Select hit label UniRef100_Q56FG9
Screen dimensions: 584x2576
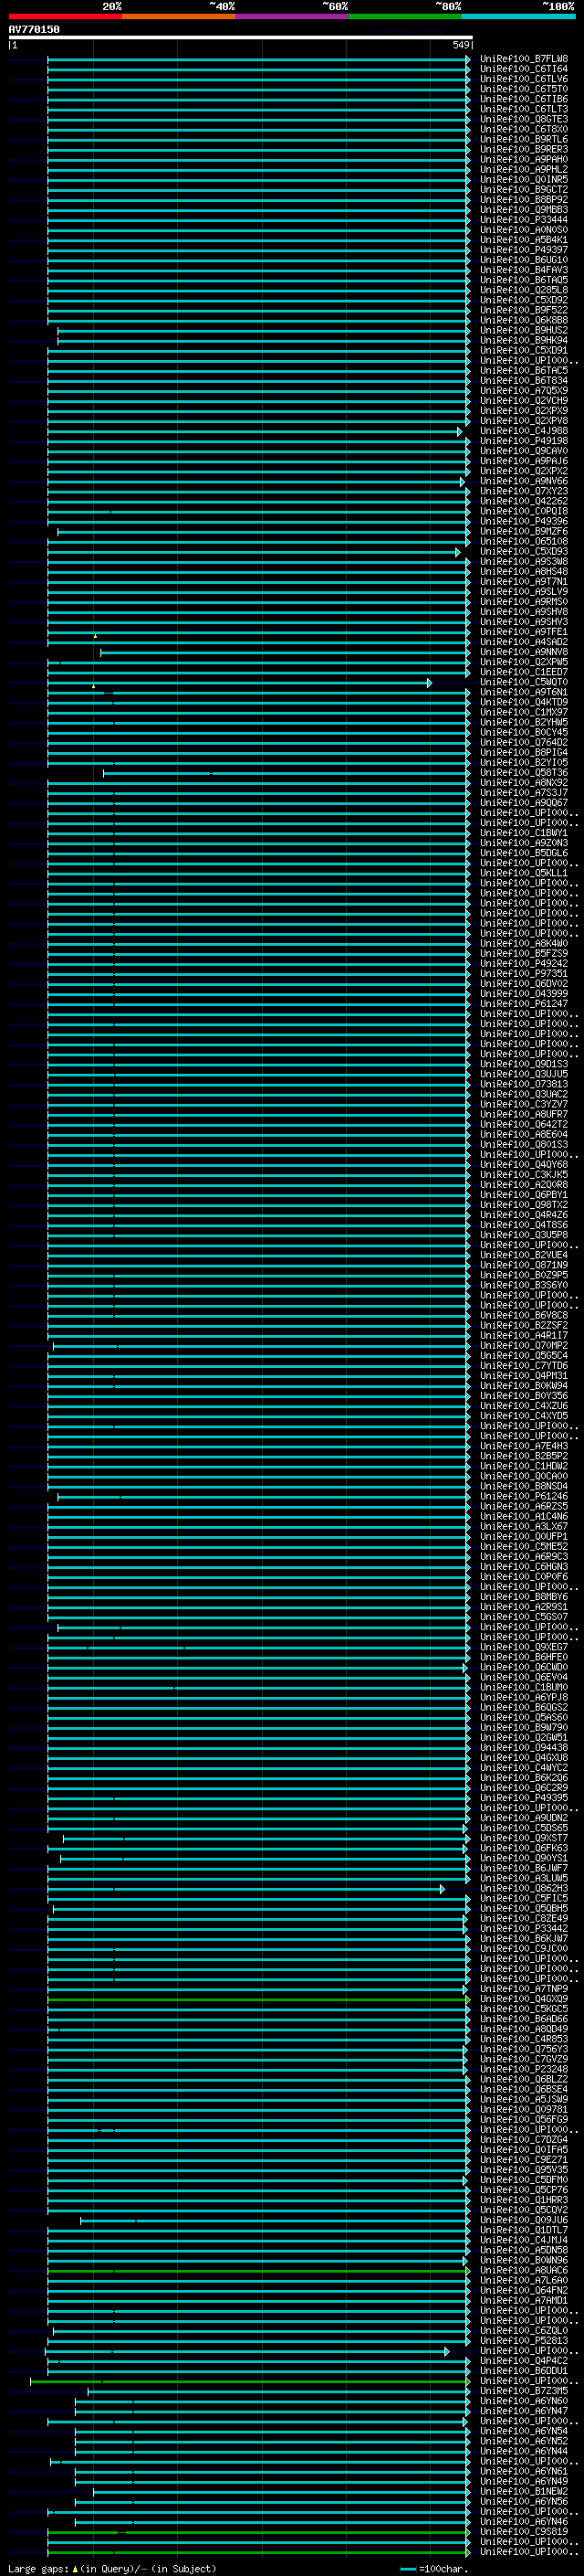[x=524, y=2120]
